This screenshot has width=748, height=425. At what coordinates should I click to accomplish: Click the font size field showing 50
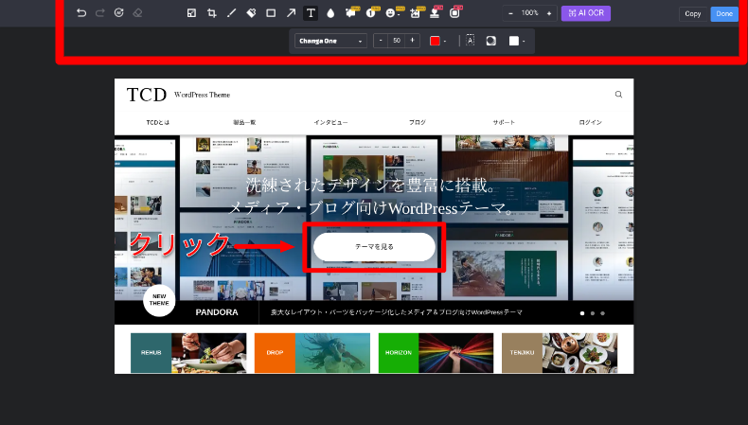coord(397,41)
